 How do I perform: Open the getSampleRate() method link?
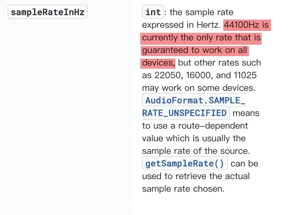185,164
